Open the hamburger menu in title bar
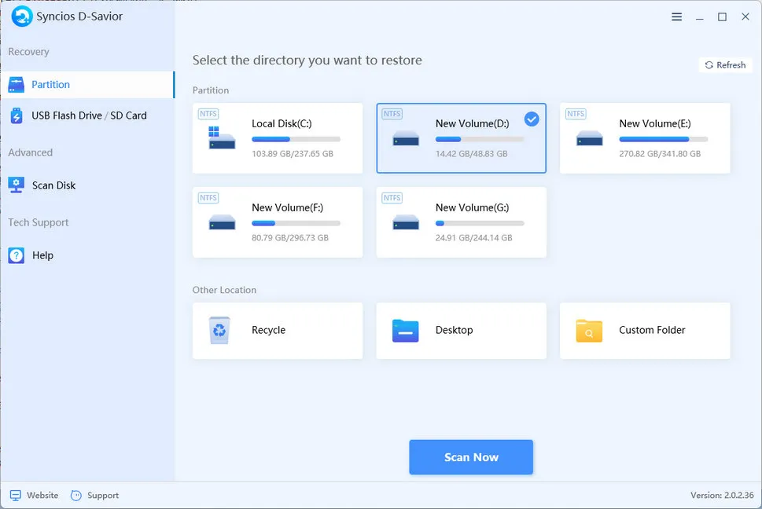 point(677,17)
